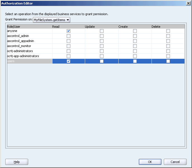
Task: Click the Create column header
Action: click(135, 27)
